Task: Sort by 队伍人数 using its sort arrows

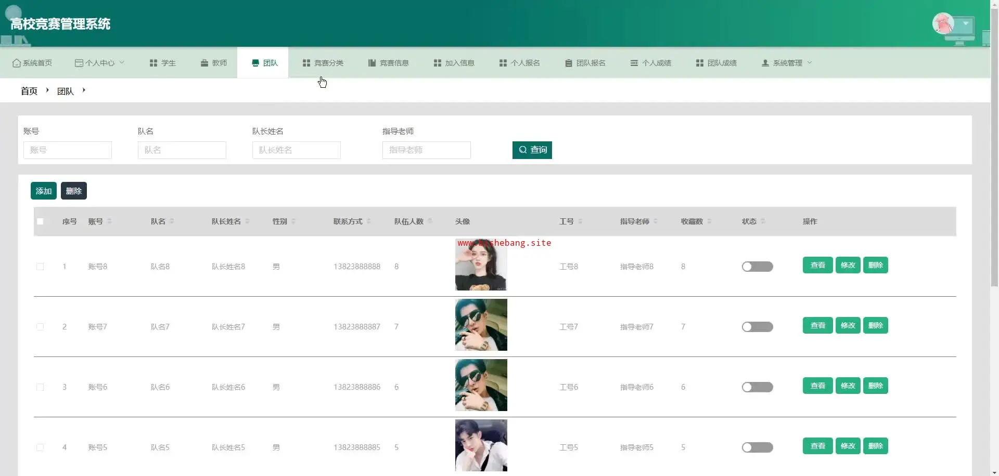Action: point(430,221)
